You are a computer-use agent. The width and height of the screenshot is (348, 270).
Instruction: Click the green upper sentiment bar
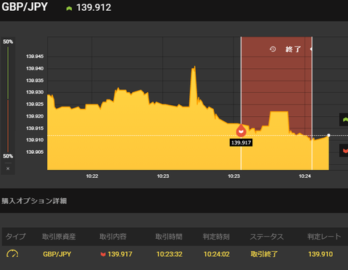[8, 73]
